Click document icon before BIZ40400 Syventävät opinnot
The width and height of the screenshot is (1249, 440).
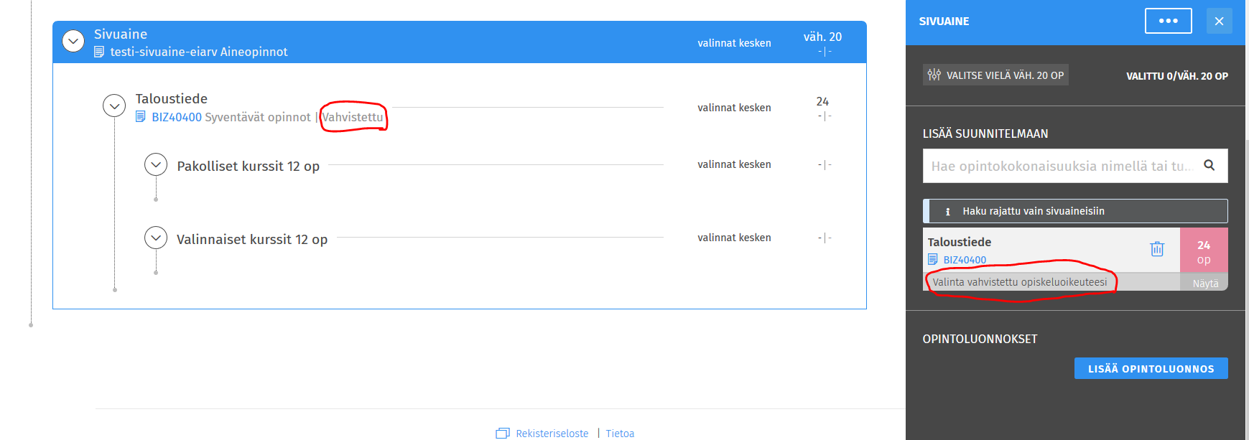click(x=141, y=116)
